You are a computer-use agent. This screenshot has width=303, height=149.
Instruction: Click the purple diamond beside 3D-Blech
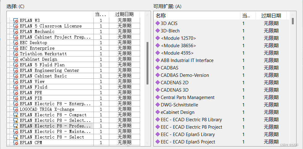tap(158, 31)
